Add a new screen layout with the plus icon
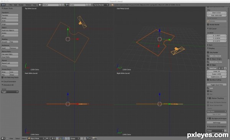 click(x=60, y=5)
